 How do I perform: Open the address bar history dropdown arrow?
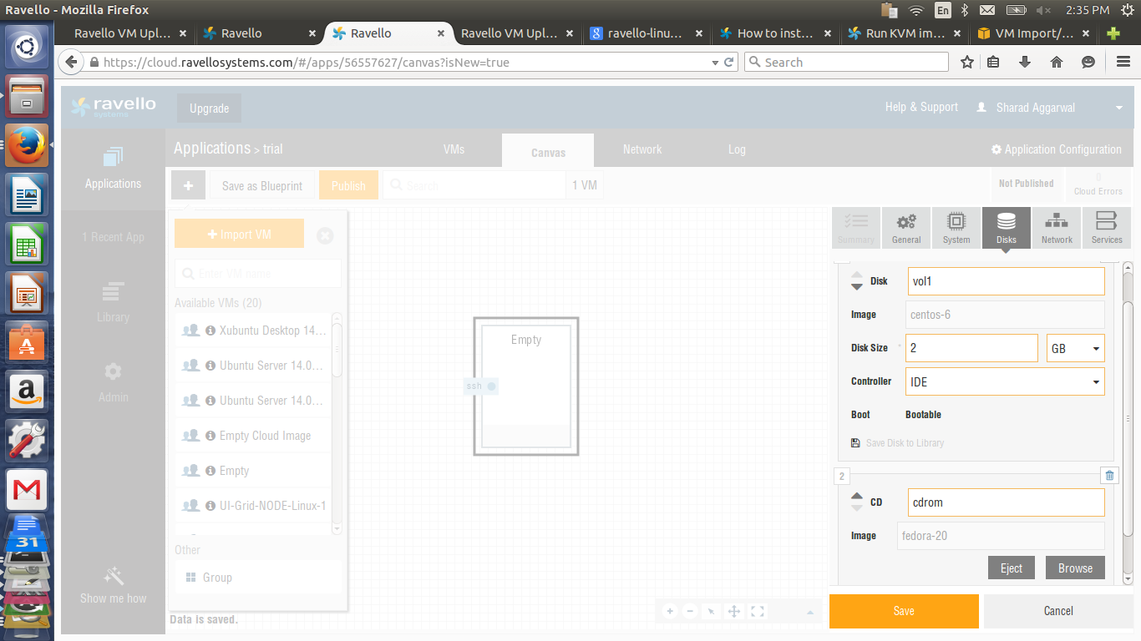coord(715,63)
